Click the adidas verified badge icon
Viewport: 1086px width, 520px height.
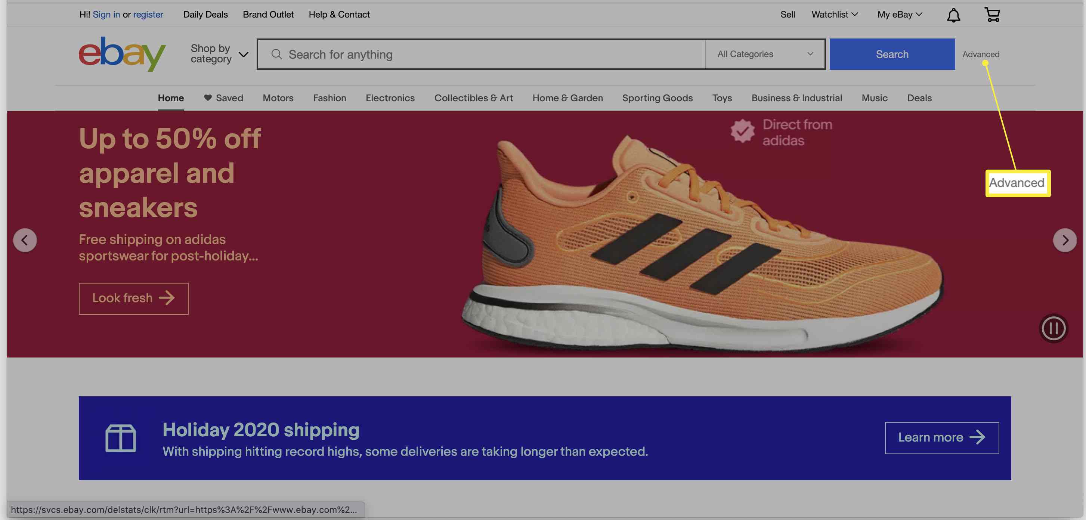pos(742,131)
